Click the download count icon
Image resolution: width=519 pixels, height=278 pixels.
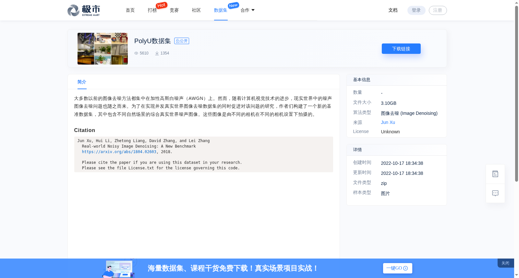tap(157, 53)
